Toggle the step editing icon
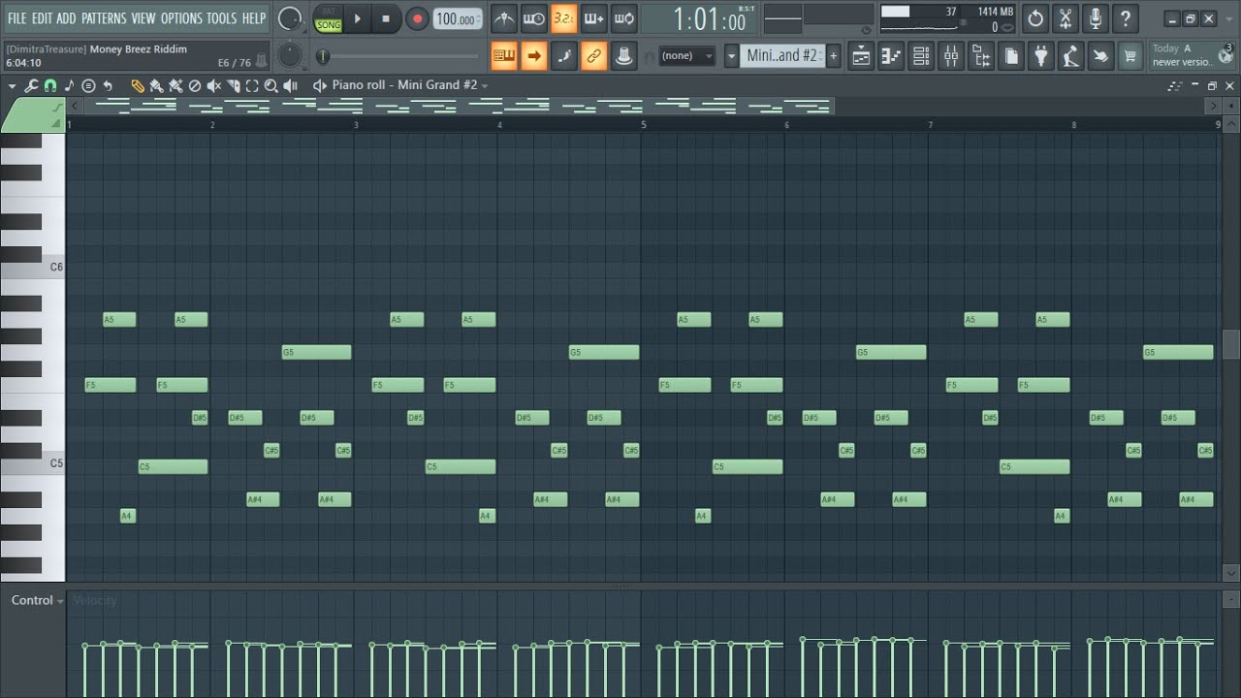This screenshot has height=698, width=1241. [563, 56]
